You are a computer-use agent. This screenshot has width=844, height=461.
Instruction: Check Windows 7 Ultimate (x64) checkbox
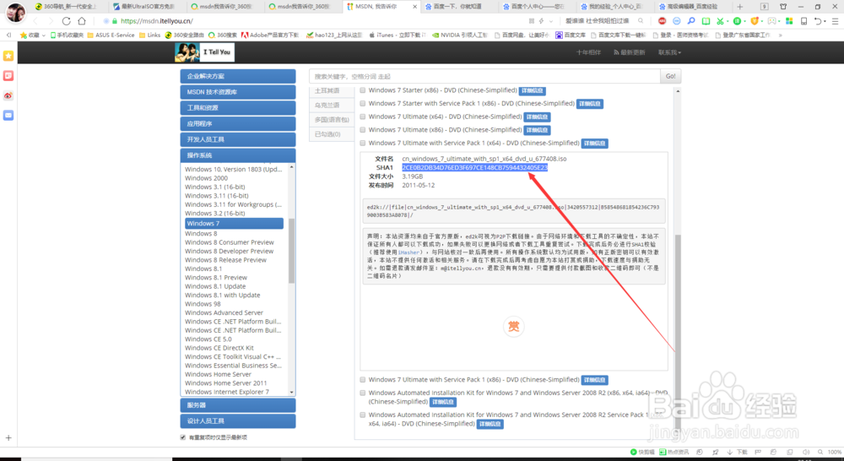coord(363,117)
